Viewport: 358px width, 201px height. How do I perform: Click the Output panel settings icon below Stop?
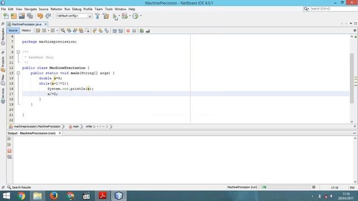(x=10, y=157)
